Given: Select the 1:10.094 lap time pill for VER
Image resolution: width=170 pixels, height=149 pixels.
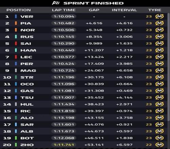Looking at the screenshot, I should click(x=64, y=17).
